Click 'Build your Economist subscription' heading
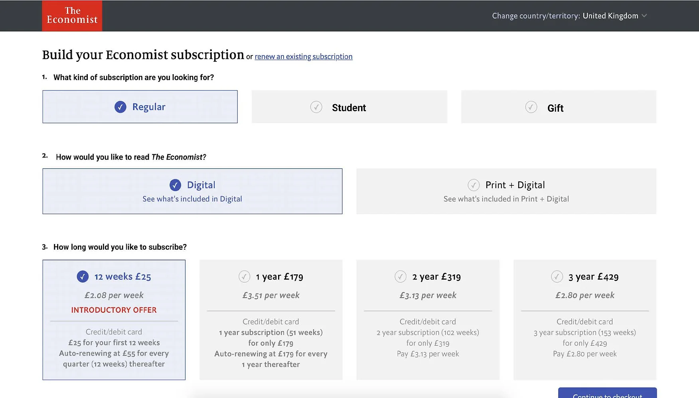Viewport: 699px width, 398px height. tap(143, 55)
